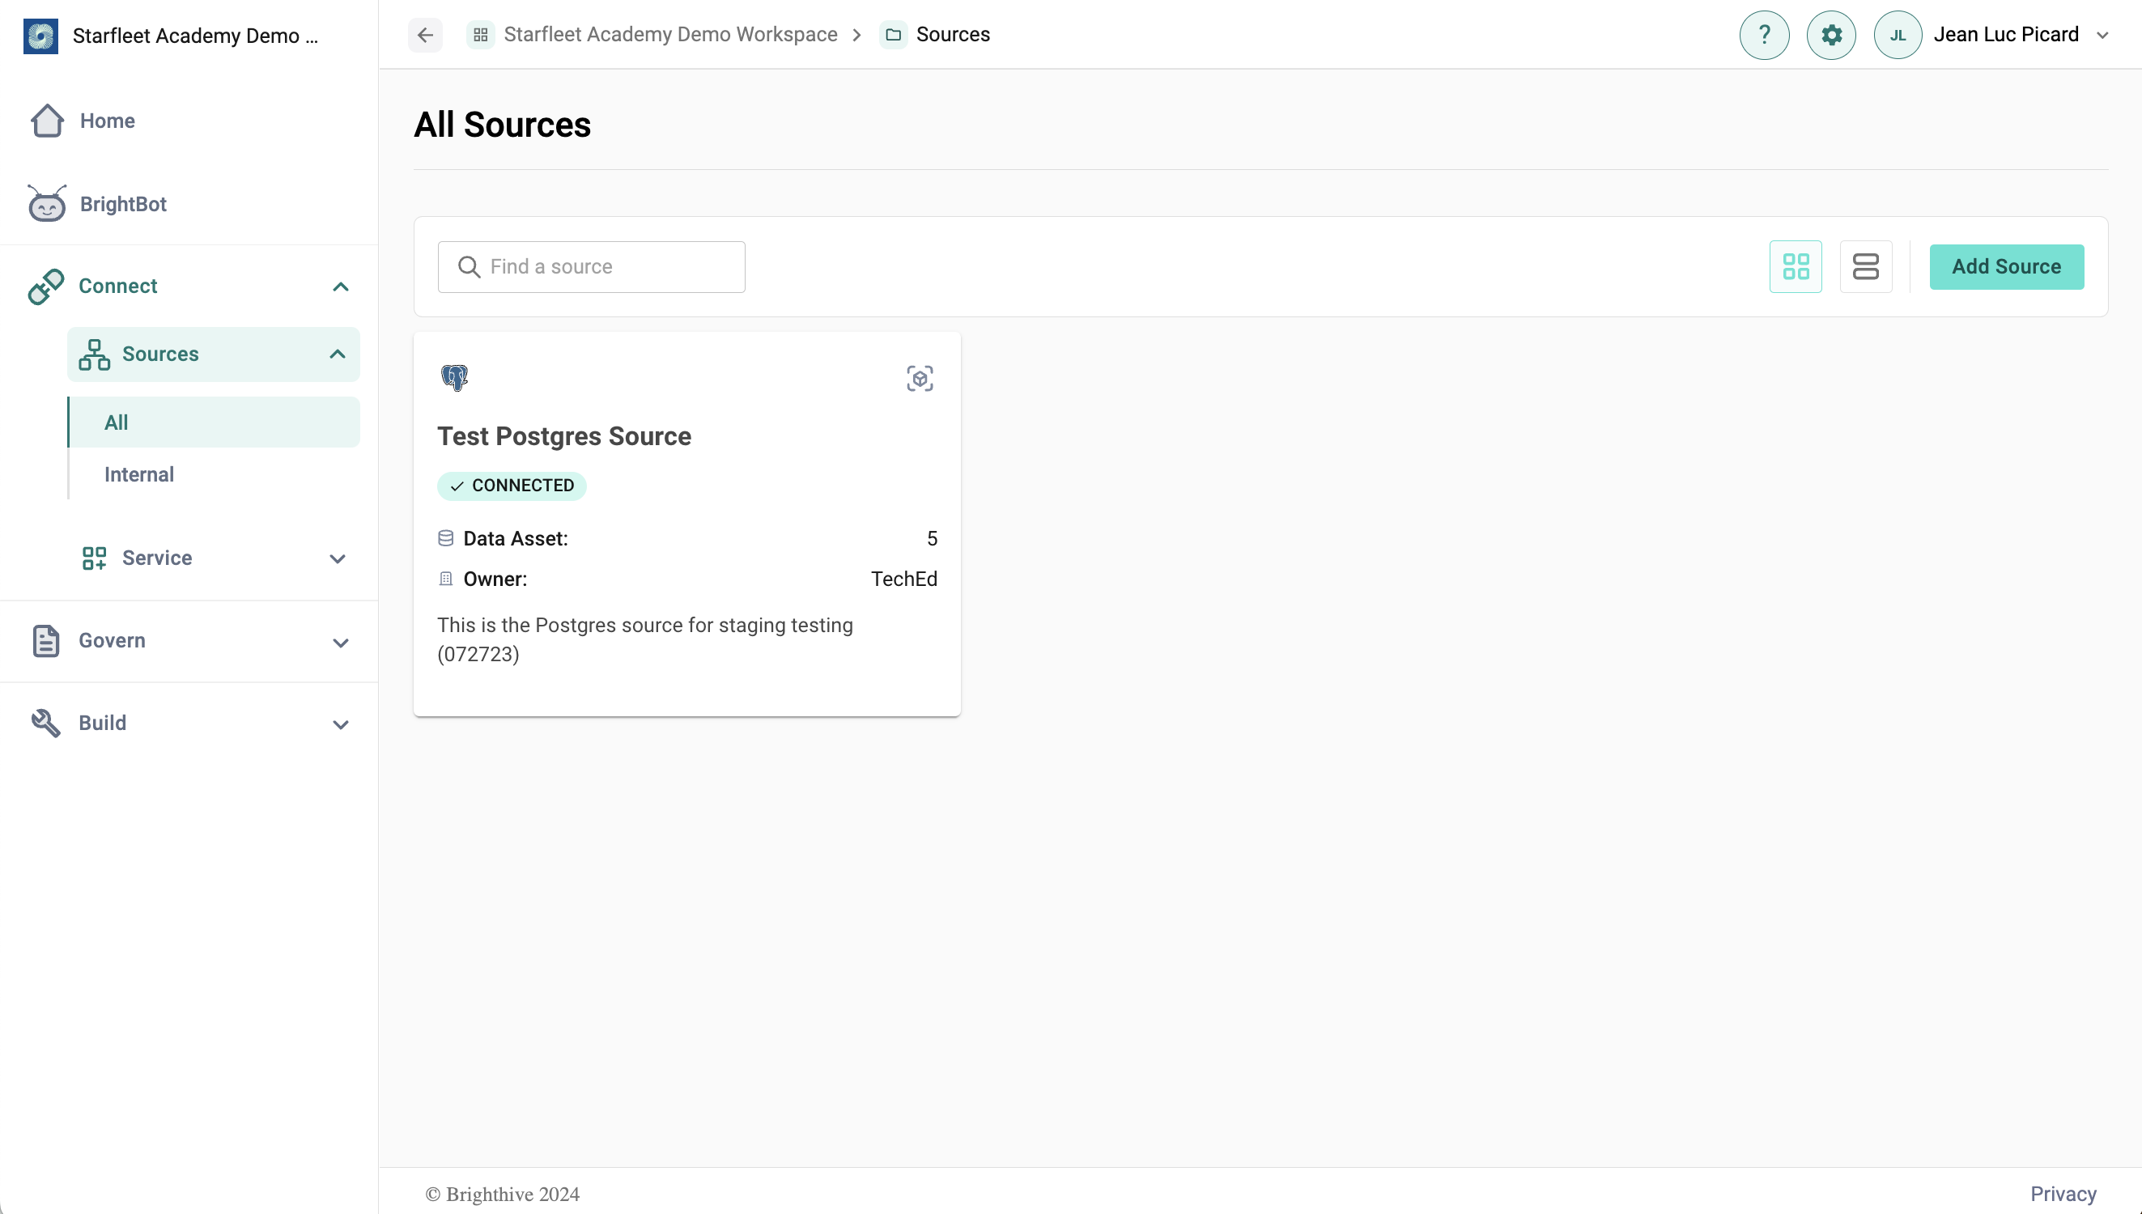The width and height of the screenshot is (2142, 1214).
Task: Click the Owner label on card
Action: 495,579
